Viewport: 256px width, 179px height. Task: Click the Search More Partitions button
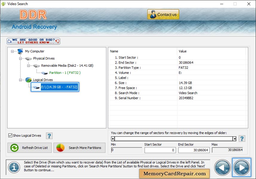tap(79, 148)
